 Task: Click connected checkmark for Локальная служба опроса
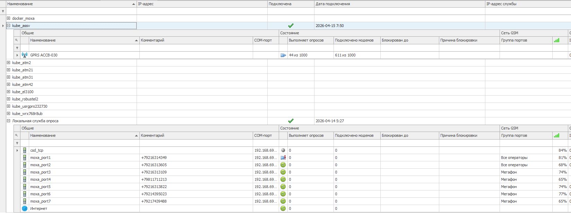(x=291, y=121)
